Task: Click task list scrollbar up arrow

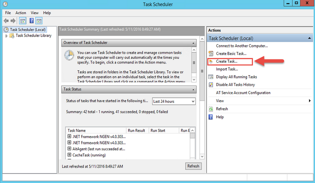Action: (192, 131)
